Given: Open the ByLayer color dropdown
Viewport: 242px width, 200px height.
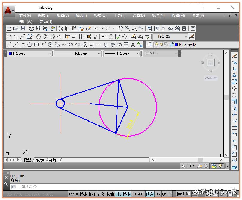Looking at the screenshot, I should point(49,54).
